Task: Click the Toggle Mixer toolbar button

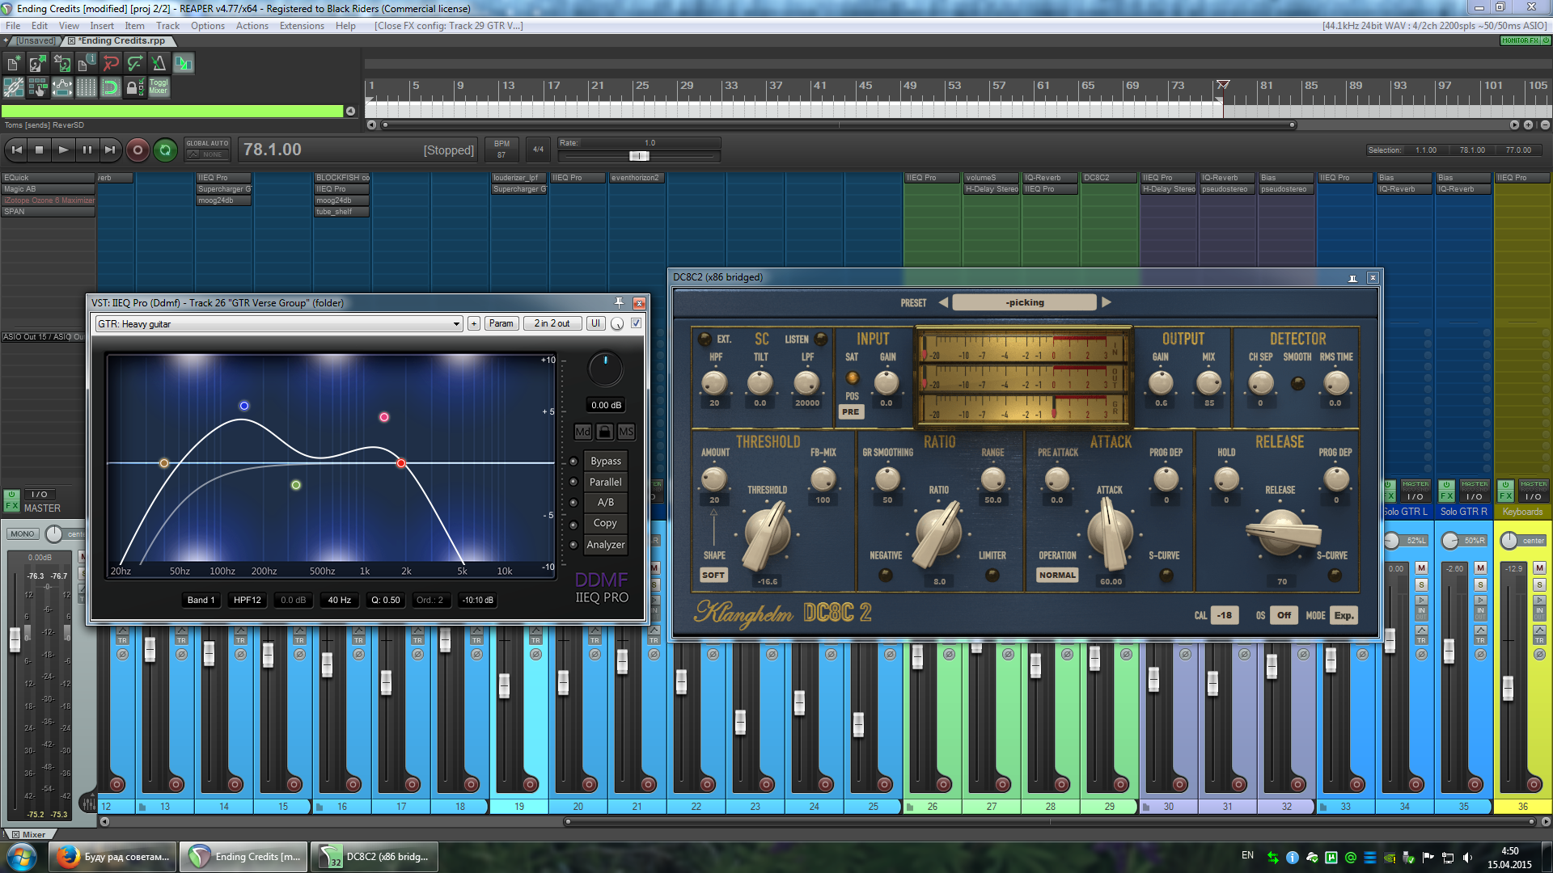Action: tap(159, 87)
